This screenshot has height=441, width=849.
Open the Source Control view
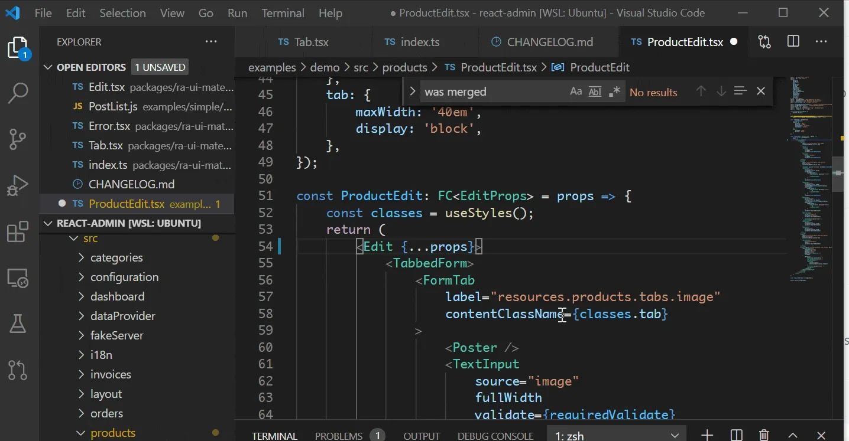[x=18, y=139]
